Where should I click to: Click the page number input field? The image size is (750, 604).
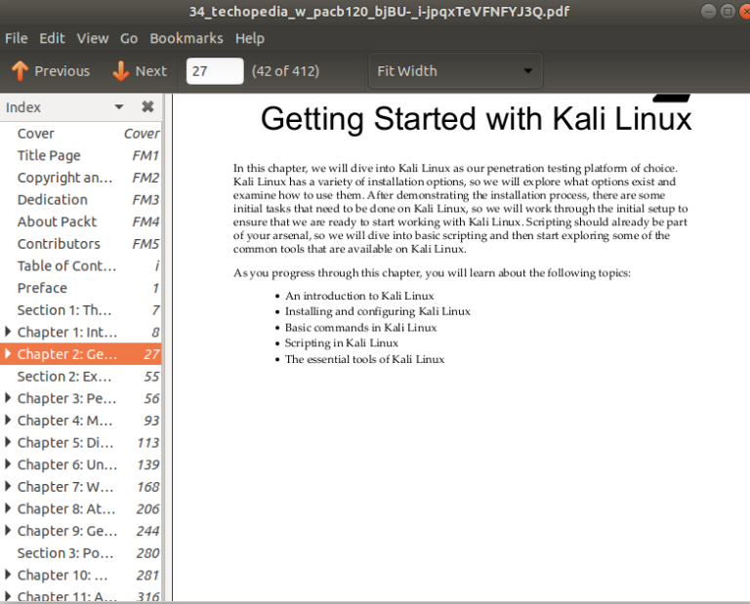[214, 71]
